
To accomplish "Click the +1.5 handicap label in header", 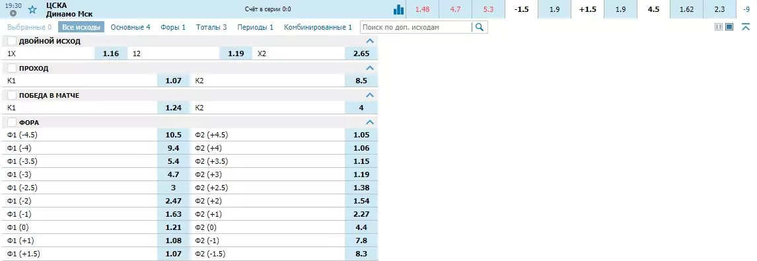I will [587, 9].
